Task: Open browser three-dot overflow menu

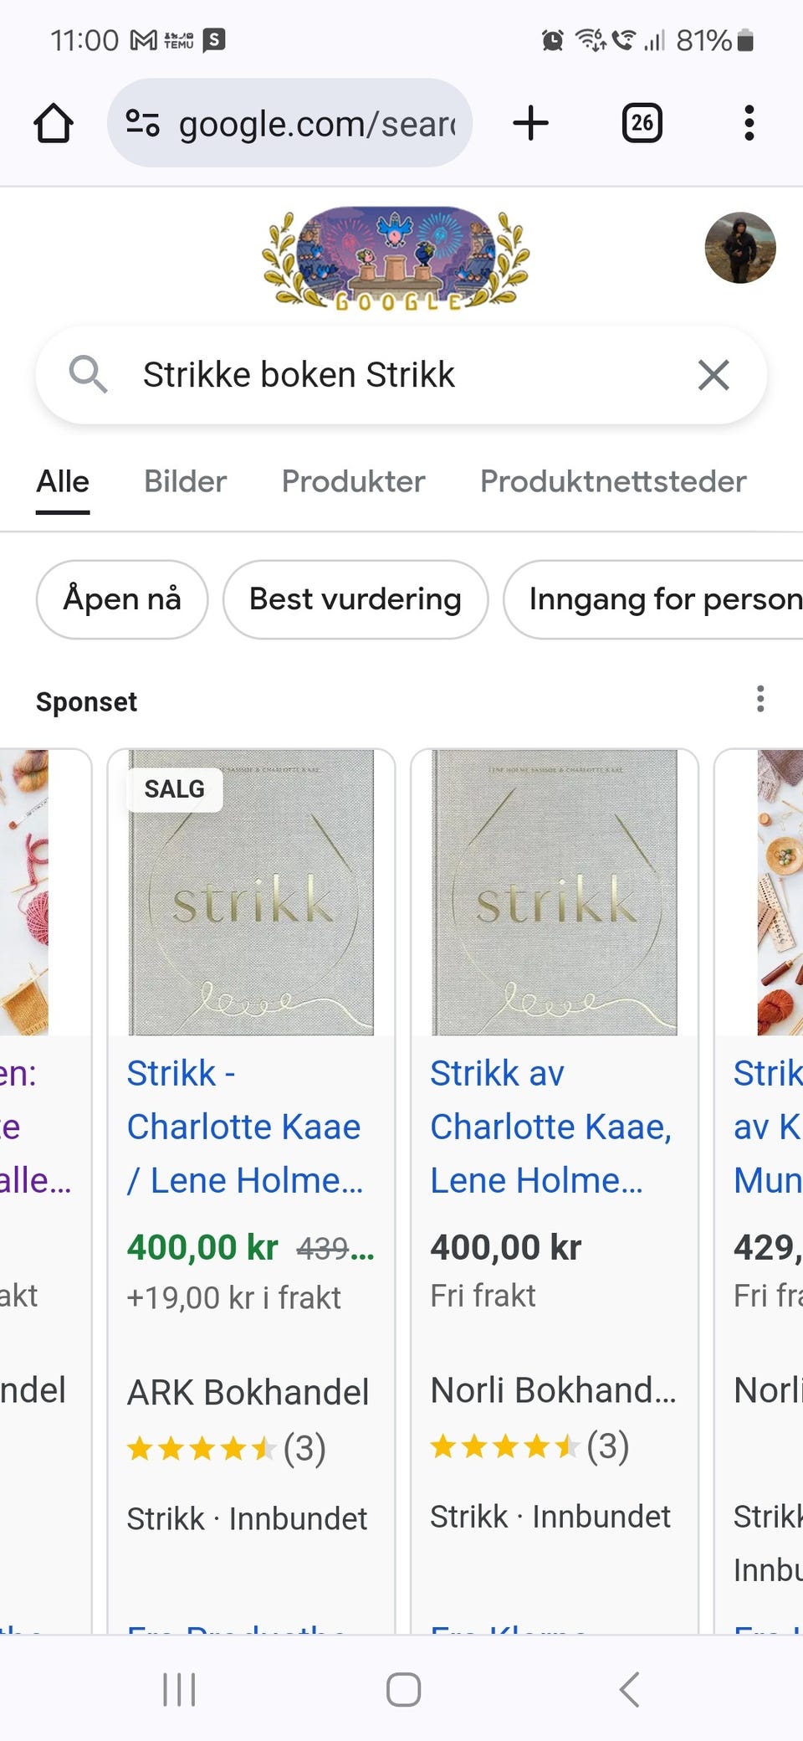Action: click(x=749, y=124)
